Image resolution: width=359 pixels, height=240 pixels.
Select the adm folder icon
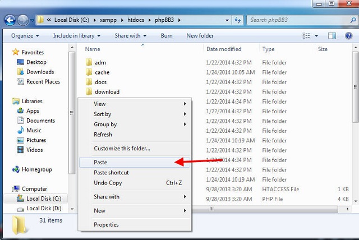pyautogui.click(x=89, y=62)
